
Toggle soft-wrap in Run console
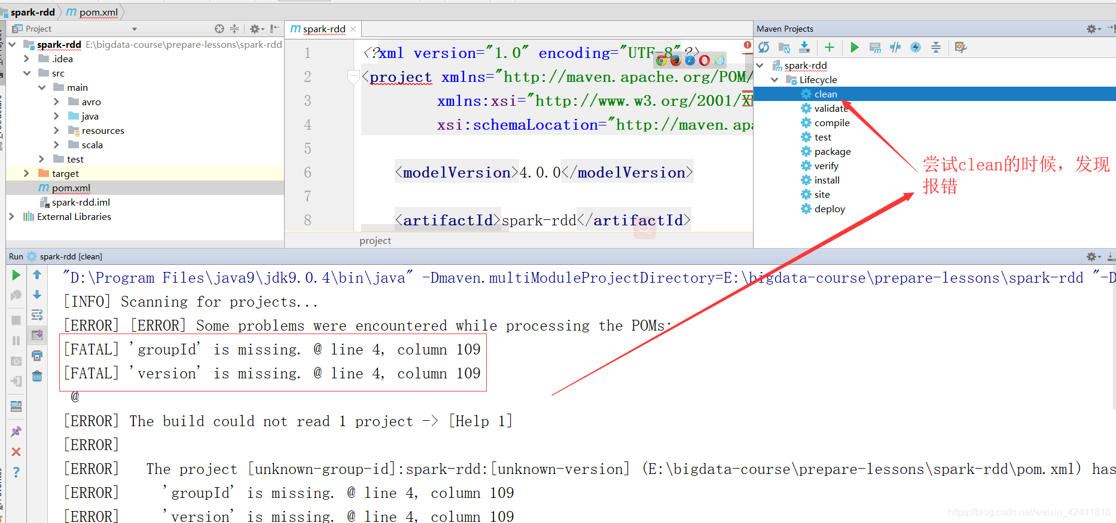pos(37,315)
